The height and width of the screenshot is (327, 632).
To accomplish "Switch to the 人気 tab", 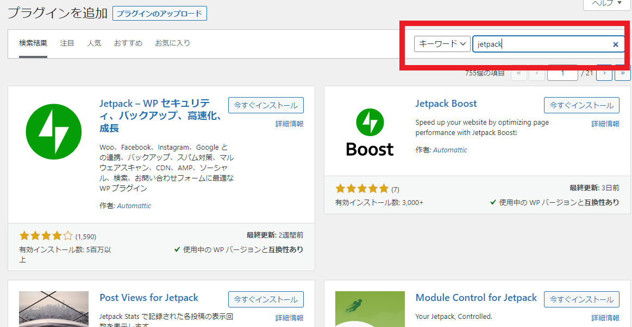I will [x=94, y=43].
